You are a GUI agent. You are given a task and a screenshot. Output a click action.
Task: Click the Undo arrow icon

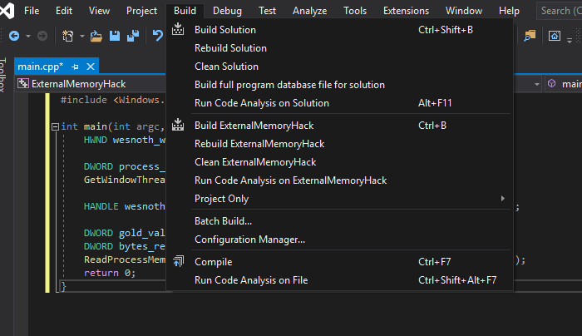[x=158, y=36]
